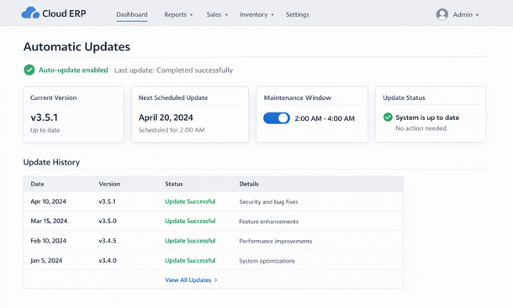Click version v3.5.0 in the history table
The height and width of the screenshot is (308, 513).
[x=108, y=221]
